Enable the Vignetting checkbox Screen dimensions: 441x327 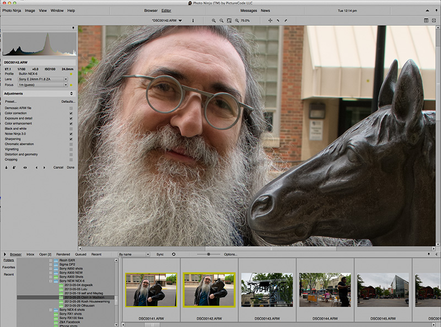(71, 149)
